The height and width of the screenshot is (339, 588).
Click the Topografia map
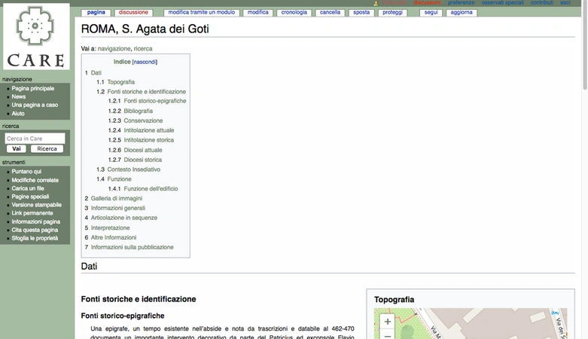pos(471,324)
